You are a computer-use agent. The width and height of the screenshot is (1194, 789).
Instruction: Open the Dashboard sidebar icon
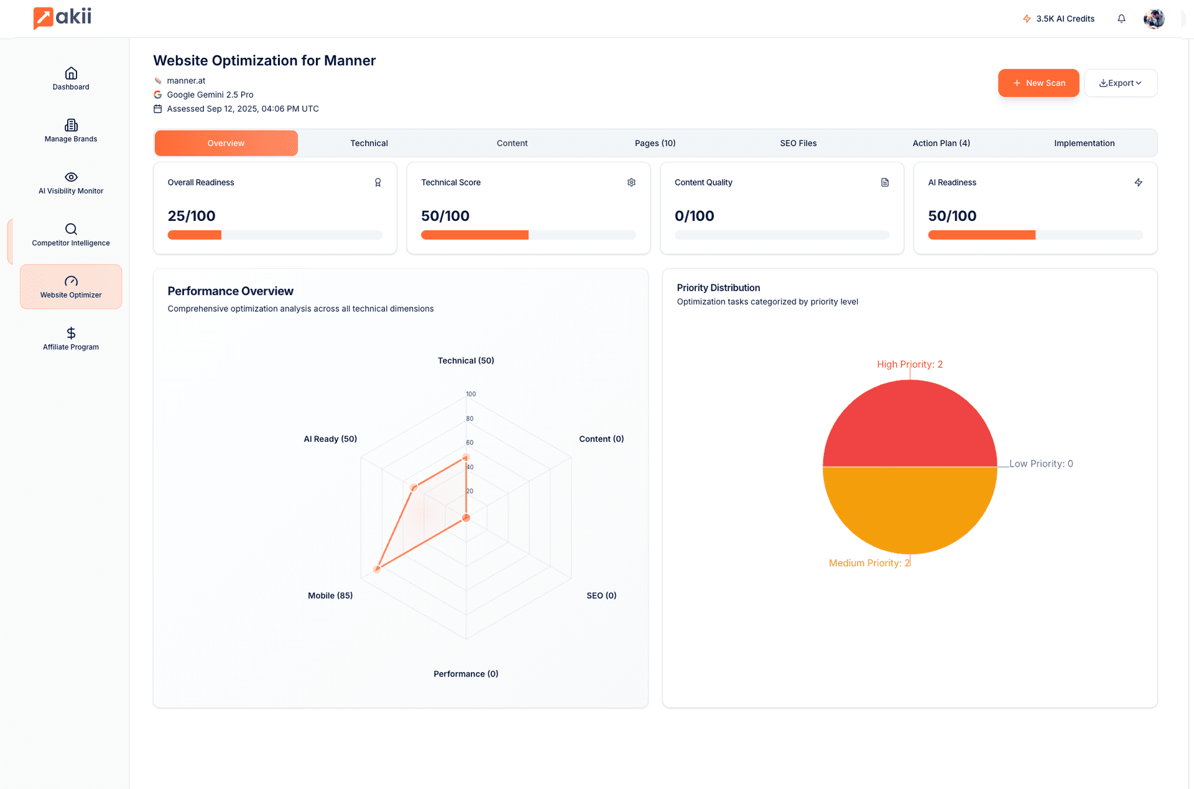[x=71, y=73]
